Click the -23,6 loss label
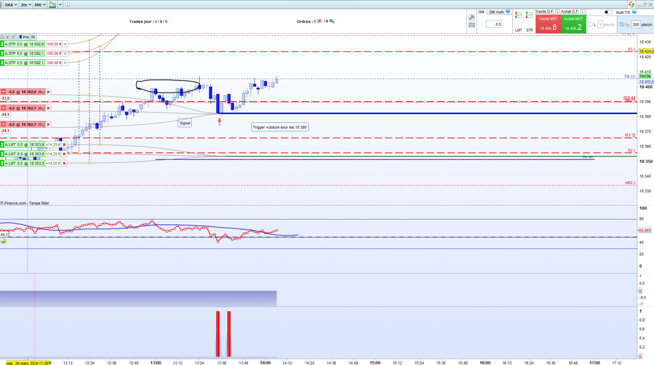This screenshot has width=654, height=365. [x=5, y=98]
